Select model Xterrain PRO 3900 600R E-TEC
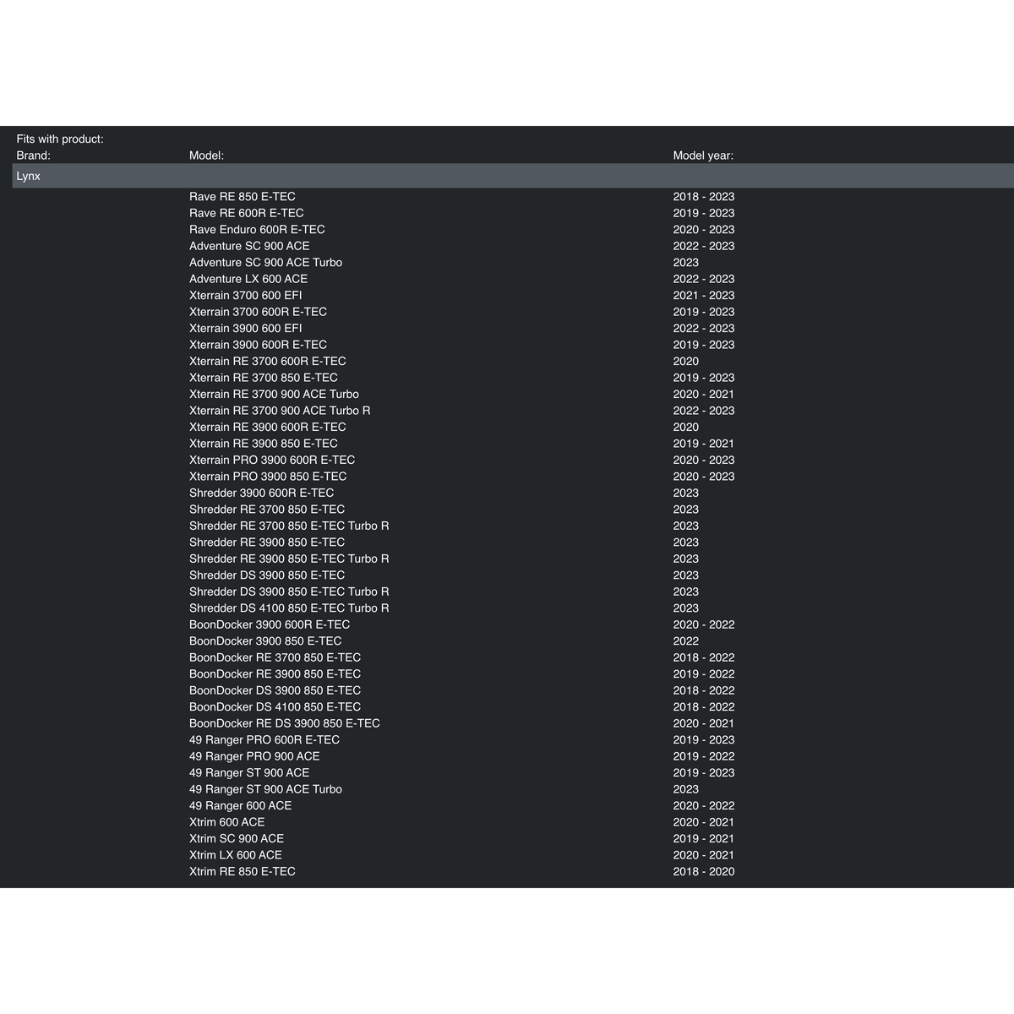This screenshot has height=1014, width=1014. point(272,460)
